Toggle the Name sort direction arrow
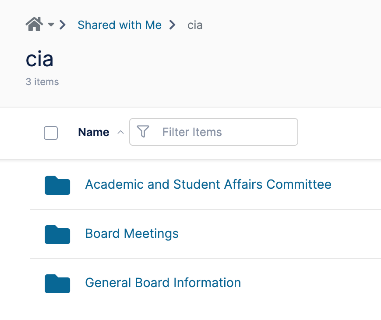This screenshot has height=320, width=381. [120, 133]
